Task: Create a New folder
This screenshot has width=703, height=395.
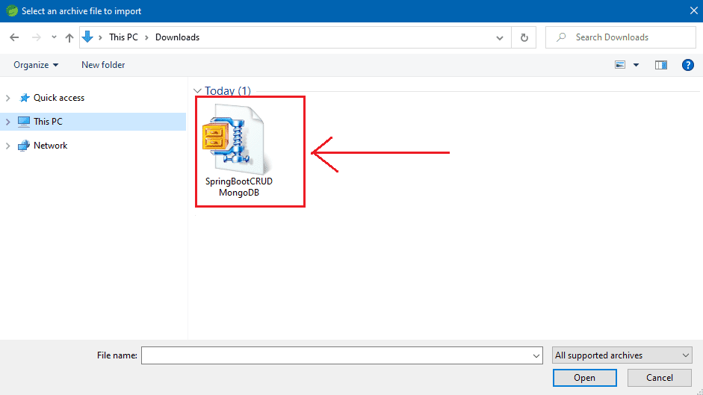Action: pyautogui.click(x=103, y=65)
